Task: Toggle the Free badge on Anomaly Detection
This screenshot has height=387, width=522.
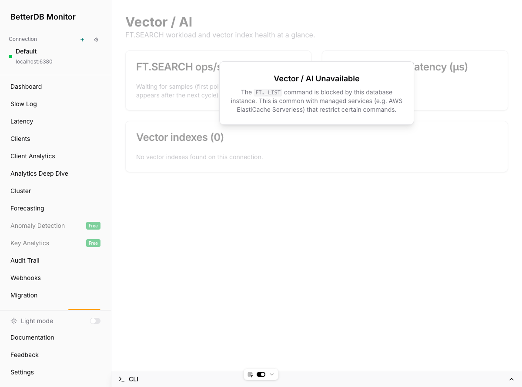Action: tap(93, 226)
